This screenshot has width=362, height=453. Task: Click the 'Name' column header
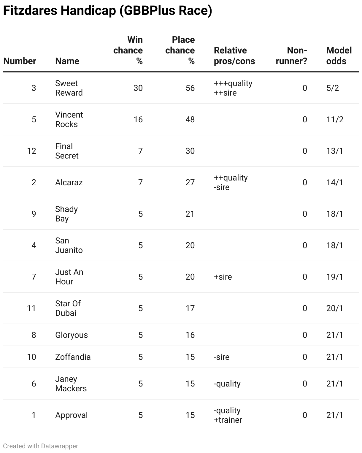[67, 61]
